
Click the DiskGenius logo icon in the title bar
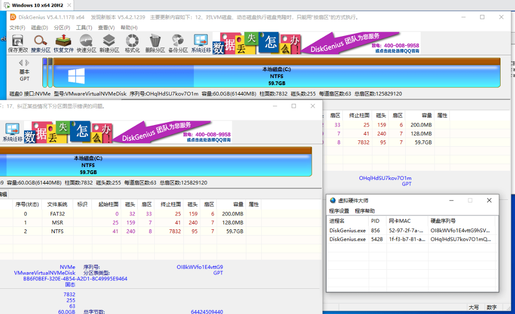click(x=13, y=17)
